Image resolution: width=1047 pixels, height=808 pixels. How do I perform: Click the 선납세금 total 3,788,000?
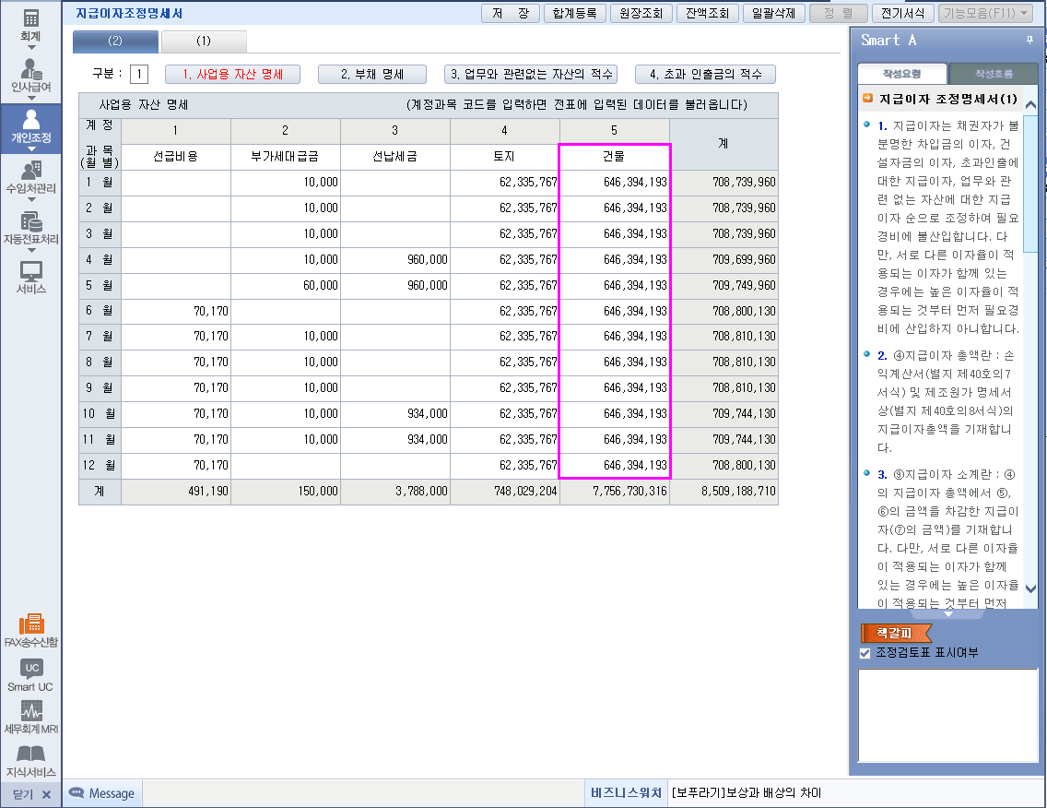click(x=394, y=492)
